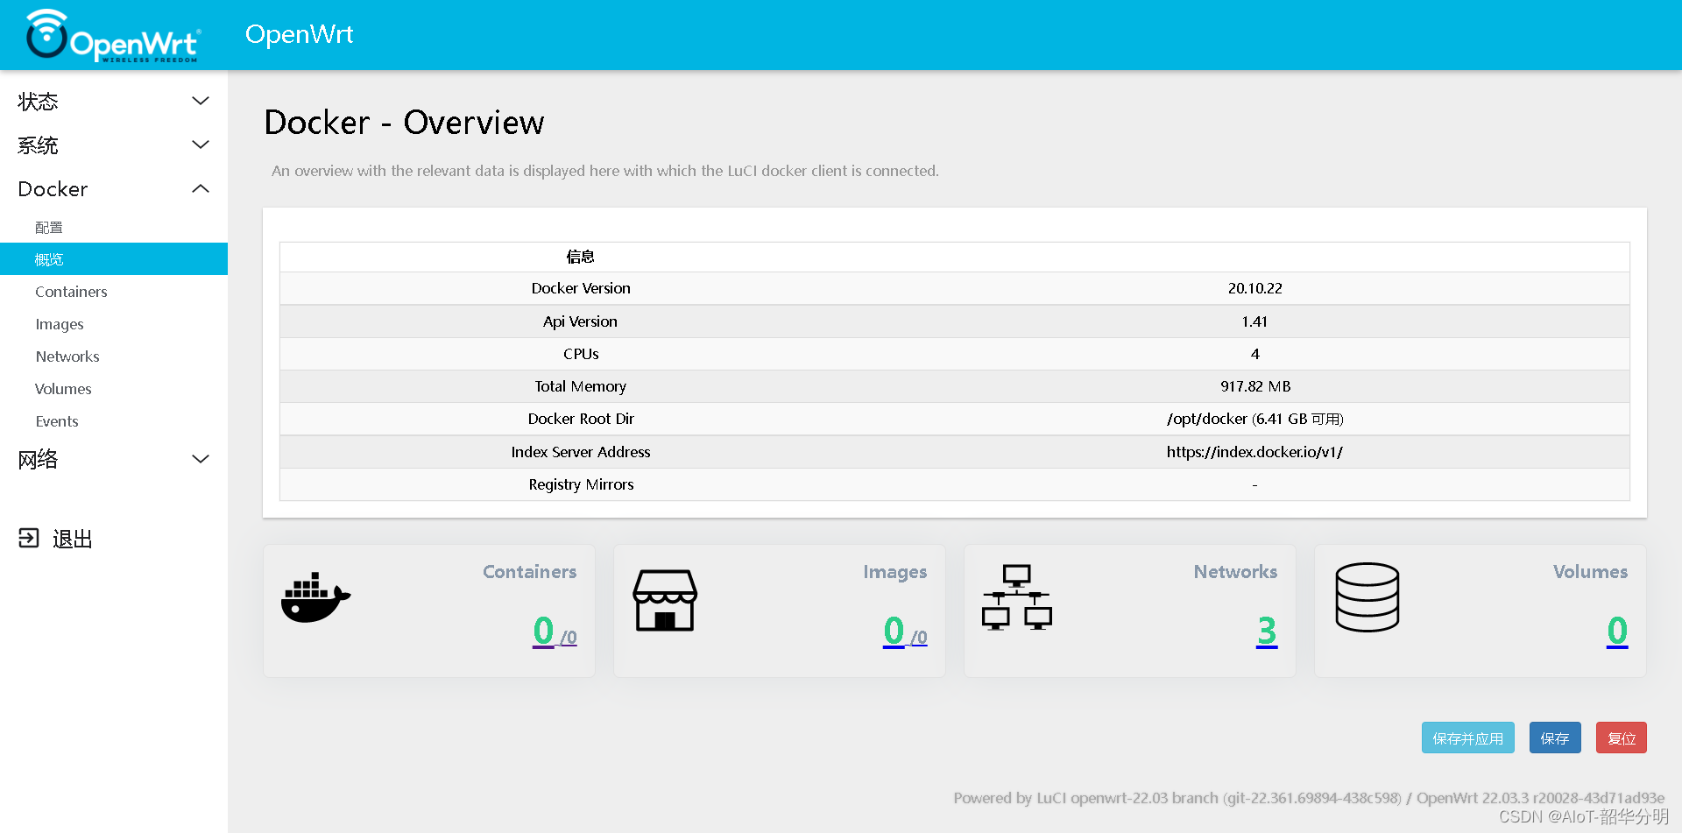Click the images count 0 link
This screenshot has width=1682, height=833.
tap(894, 631)
